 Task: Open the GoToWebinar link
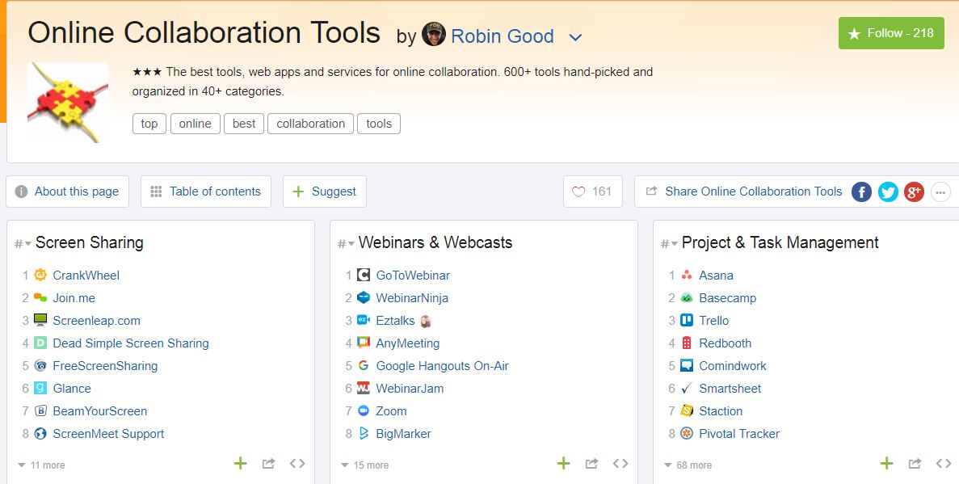click(412, 276)
